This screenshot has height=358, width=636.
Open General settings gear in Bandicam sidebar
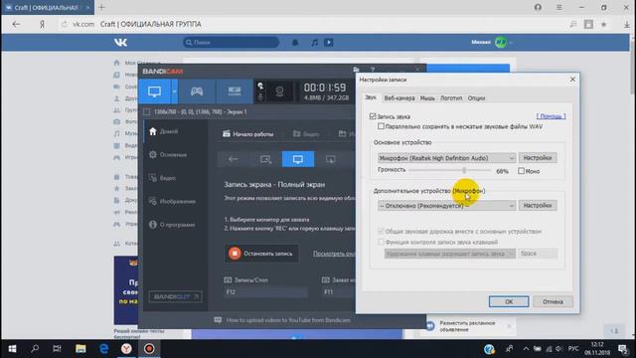pos(168,155)
